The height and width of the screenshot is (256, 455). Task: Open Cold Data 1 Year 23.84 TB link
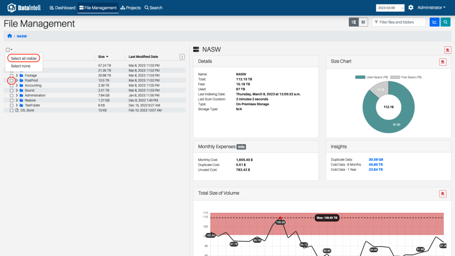(x=375, y=169)
